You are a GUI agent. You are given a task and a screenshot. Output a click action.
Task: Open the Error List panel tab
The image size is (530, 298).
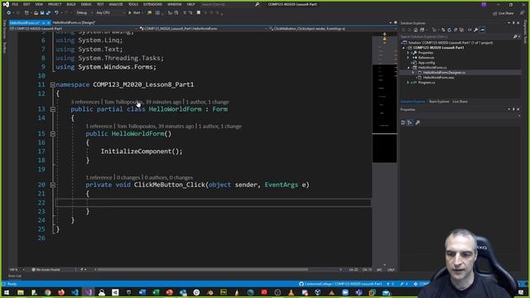pyautogui.click(x=15, y=276)
